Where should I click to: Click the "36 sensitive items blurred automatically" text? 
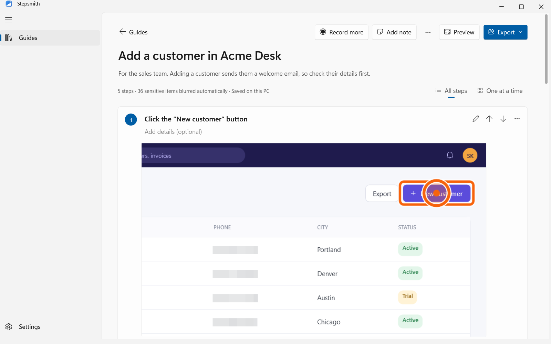point(183,91)
